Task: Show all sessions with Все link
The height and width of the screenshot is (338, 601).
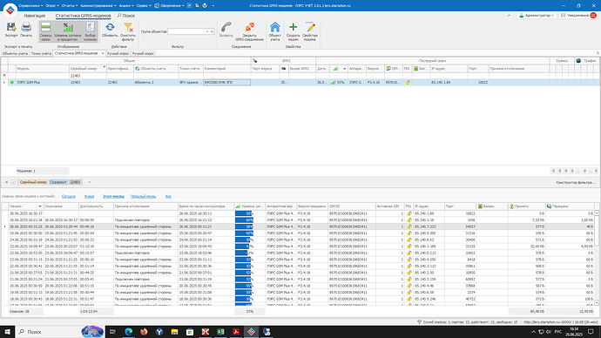Action: 168,196
